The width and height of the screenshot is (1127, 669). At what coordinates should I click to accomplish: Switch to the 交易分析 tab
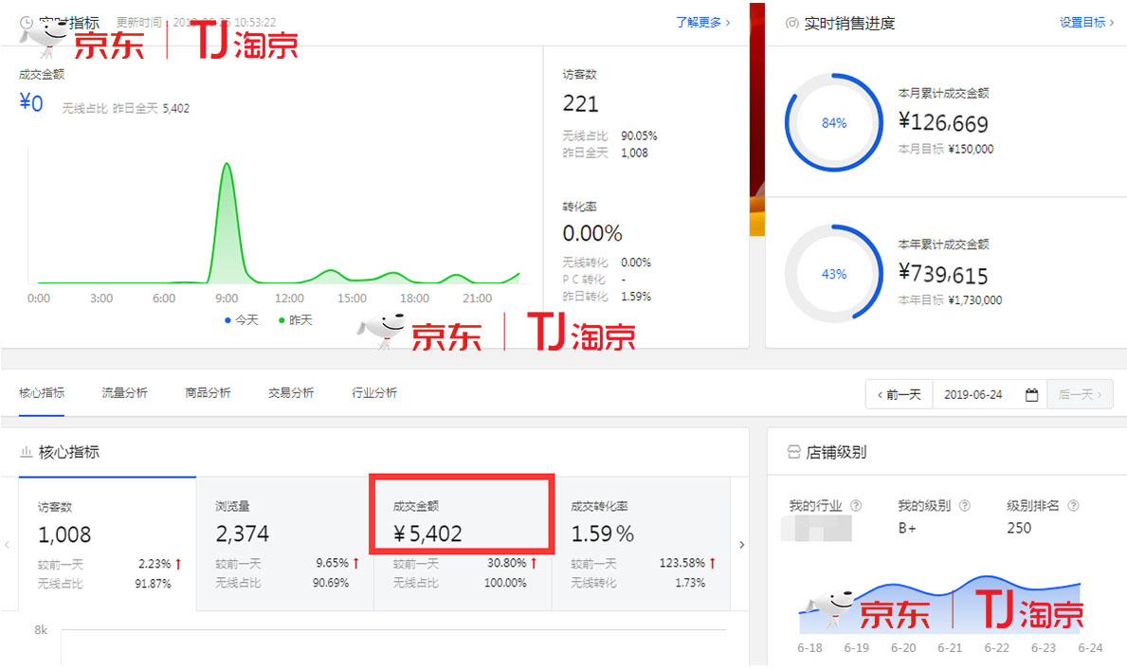[291, 392]
